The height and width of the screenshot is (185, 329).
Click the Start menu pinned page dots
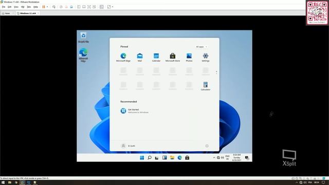pos(216,72)
